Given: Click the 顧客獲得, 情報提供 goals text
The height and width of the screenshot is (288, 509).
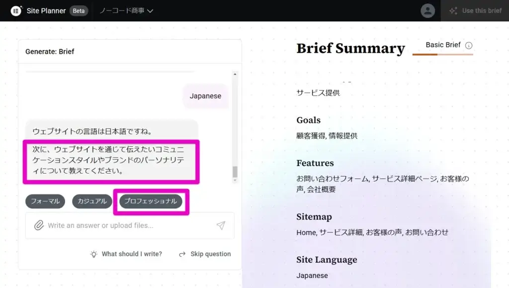Looking at the screenshot, I should click(x=327, y=136).
